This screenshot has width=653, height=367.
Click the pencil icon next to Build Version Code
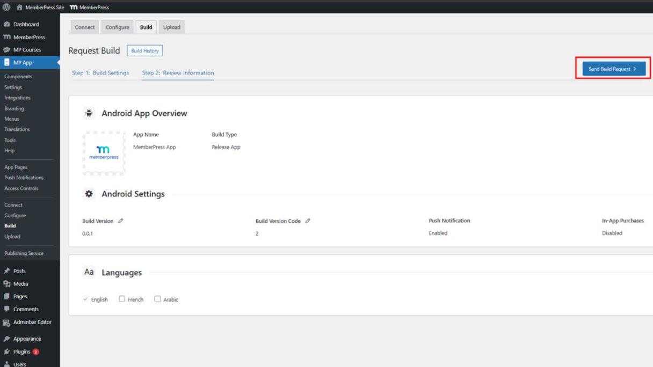pos(308,221)
